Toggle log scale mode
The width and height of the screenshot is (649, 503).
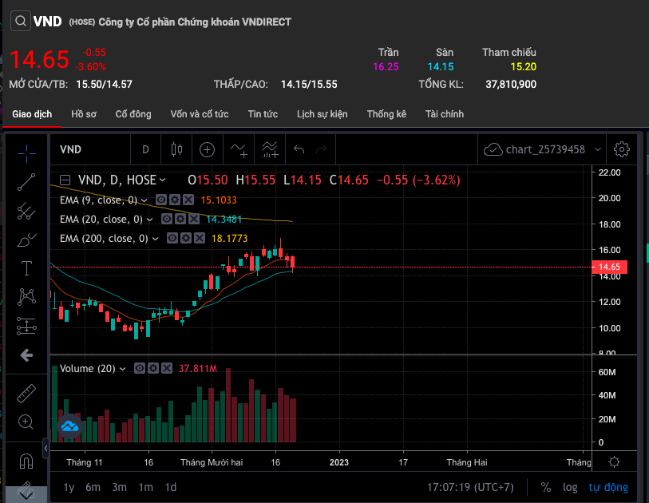click(x=570, y=487)
